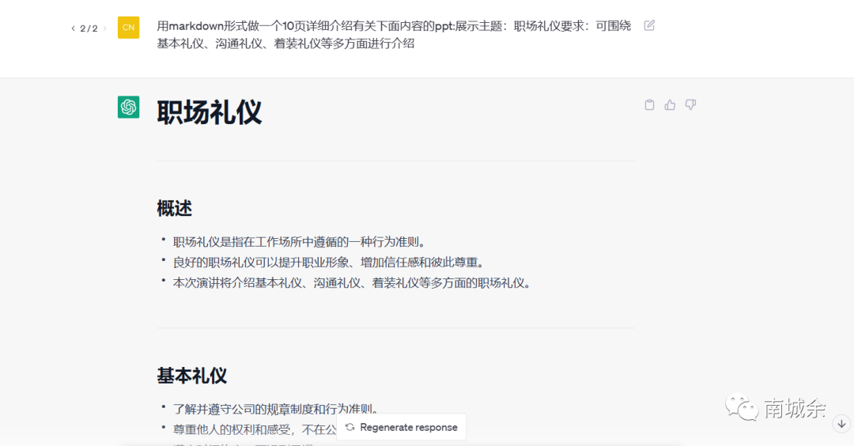Click the WeChat logo in the watermark
The image size is (854, 446).
[740, 408]
